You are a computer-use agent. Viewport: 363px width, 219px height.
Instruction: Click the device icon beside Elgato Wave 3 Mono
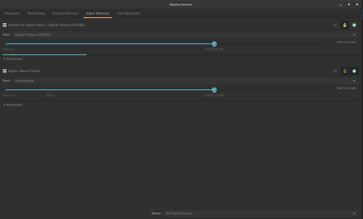pos(5,71)
